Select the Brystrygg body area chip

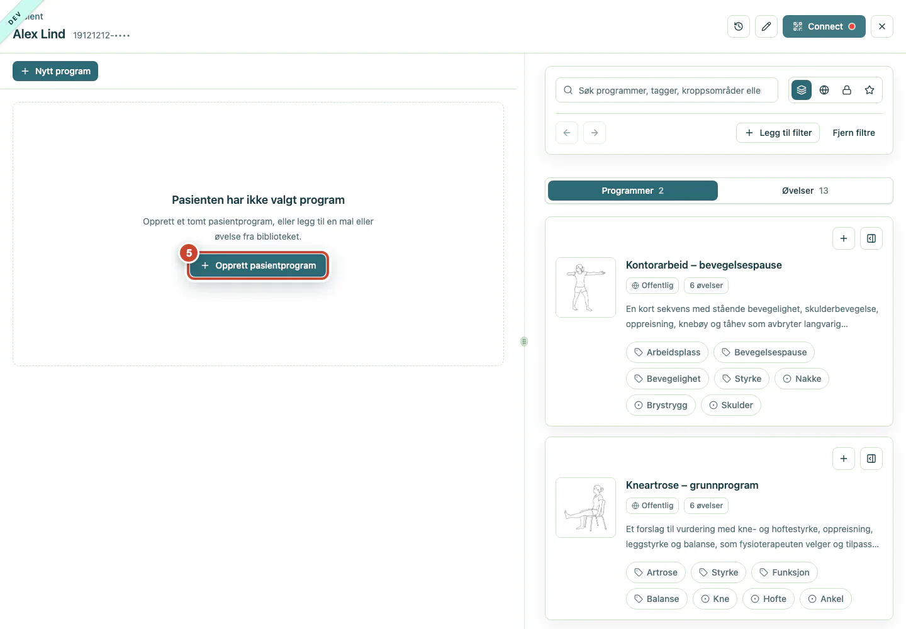[x=661, y=405]
